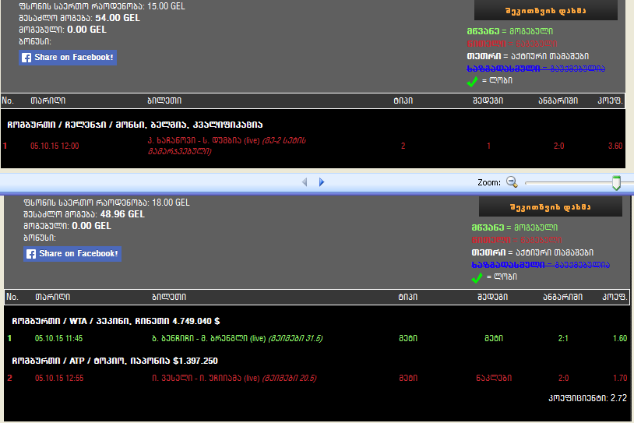634x423 pixels.
Task: Click the odds value 1.70
Action: (620, 378)
